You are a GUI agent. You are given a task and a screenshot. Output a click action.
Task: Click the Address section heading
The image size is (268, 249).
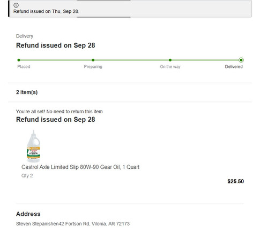[x=28, y=214]
